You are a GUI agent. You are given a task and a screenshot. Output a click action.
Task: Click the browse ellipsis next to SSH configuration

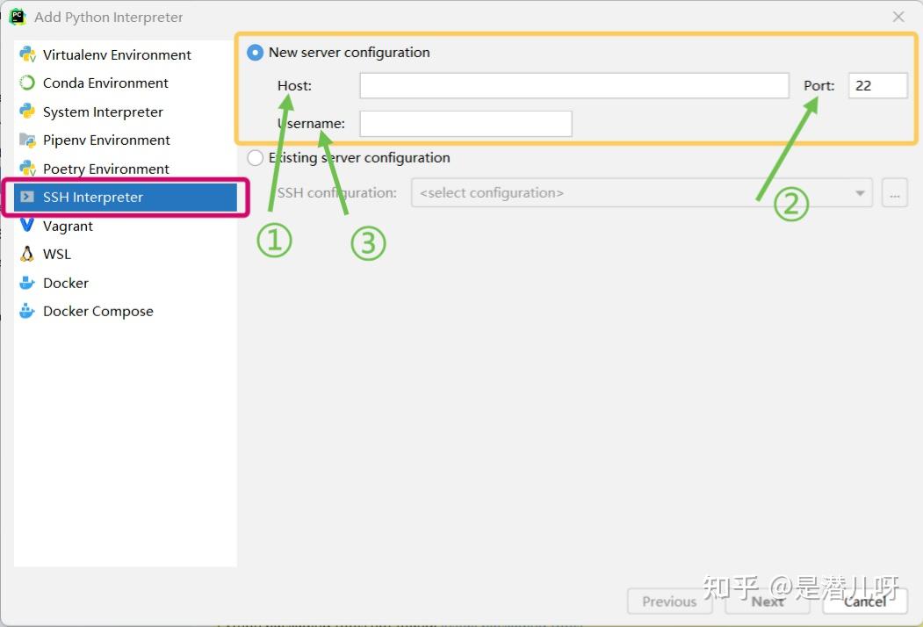click(x=894, y=192)
